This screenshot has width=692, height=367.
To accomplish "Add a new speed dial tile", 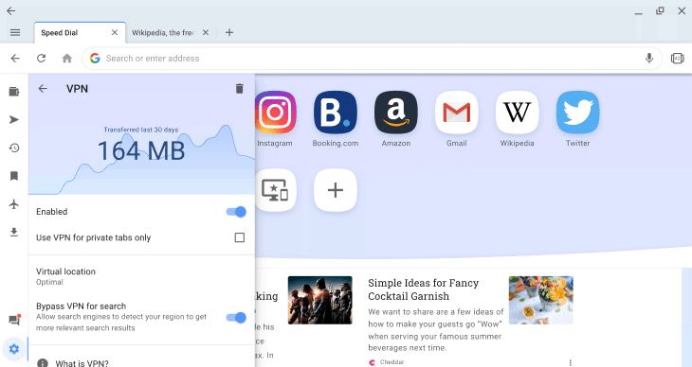I will pyautogui.click(x=336, y=190).
